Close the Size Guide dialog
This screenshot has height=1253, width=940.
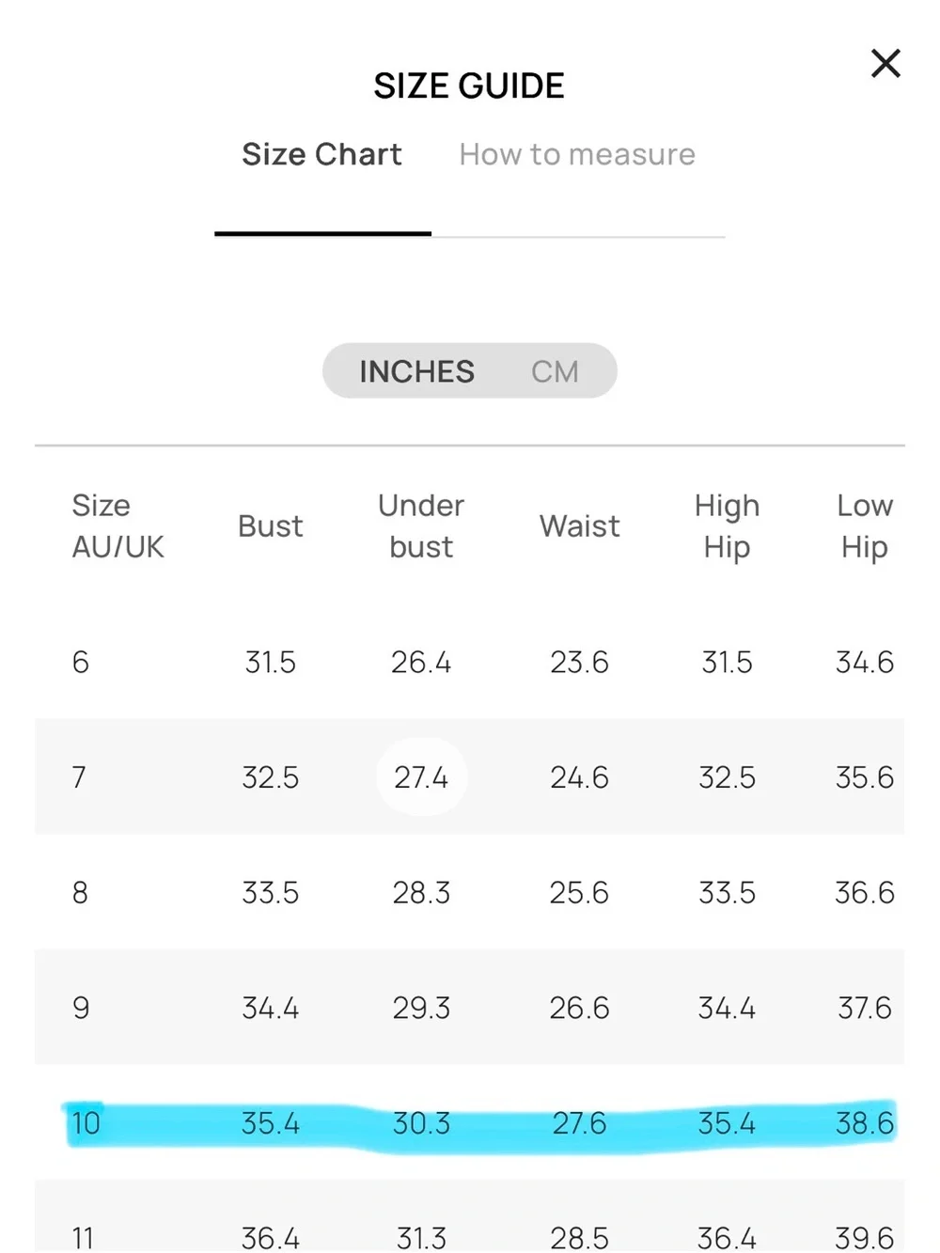tap(885, 64)
